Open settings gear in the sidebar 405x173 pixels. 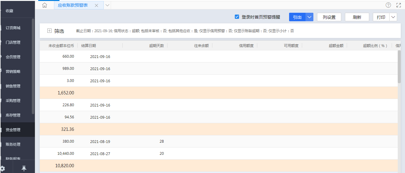click(2, 168)
